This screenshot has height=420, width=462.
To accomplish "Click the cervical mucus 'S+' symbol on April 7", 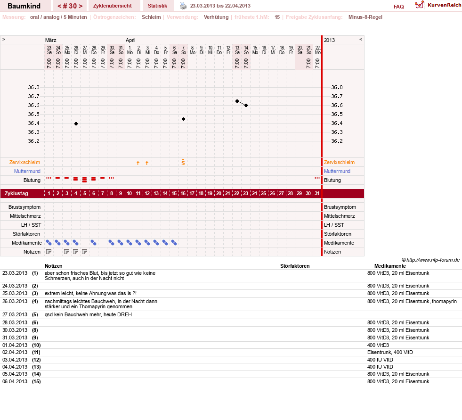I will 183,162.
